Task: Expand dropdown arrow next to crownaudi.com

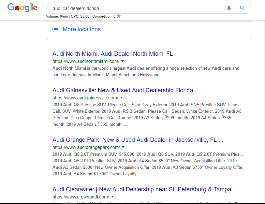Action: 112,197
